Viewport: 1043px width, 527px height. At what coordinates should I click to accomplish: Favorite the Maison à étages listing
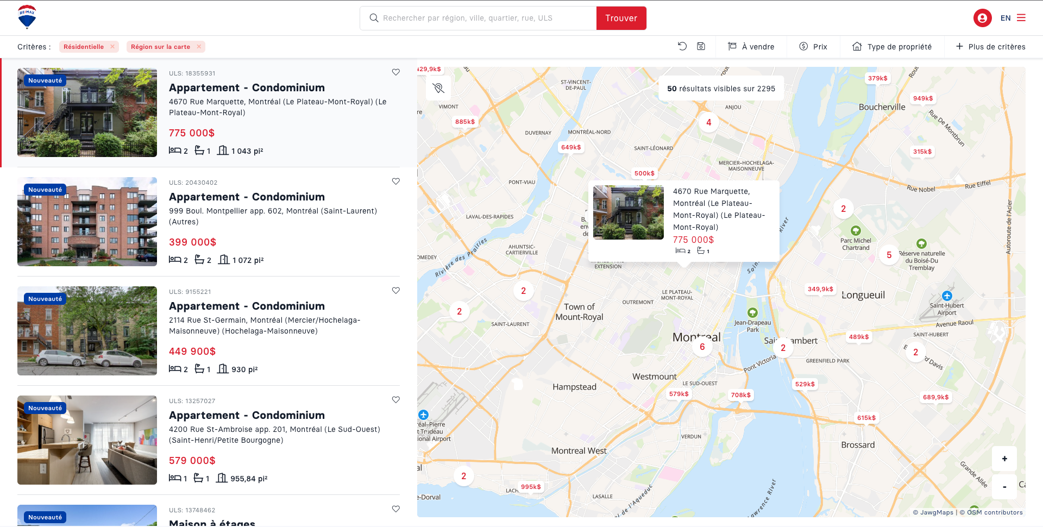click(x=396, y=509)
